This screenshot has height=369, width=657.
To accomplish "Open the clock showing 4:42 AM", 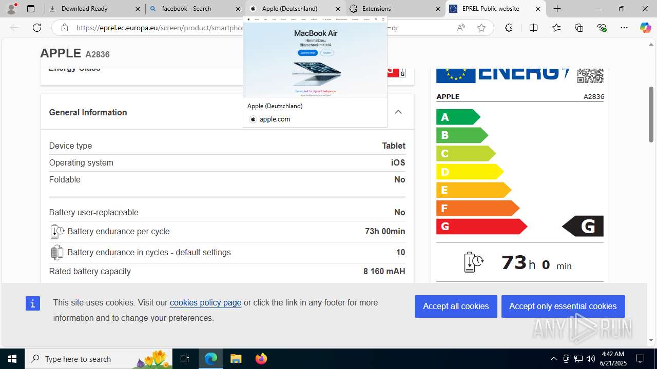I will 613,359.
